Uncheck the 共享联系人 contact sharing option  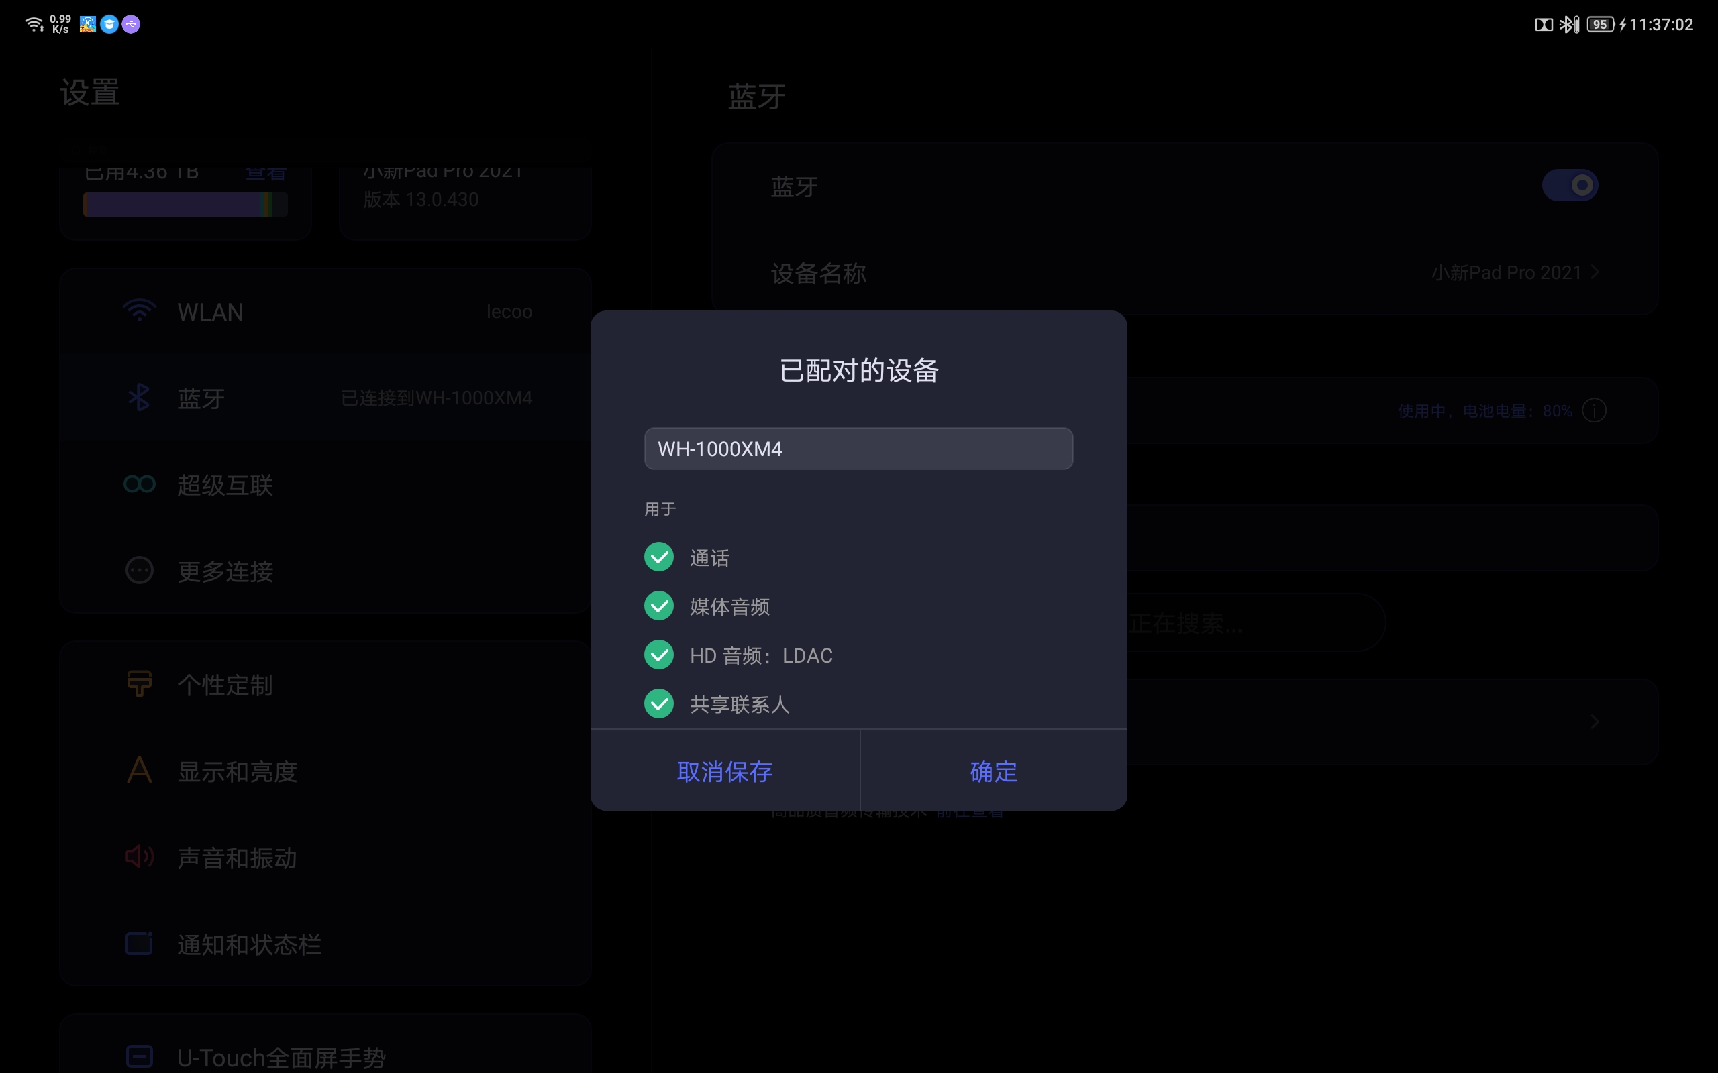tap(659, 704)
